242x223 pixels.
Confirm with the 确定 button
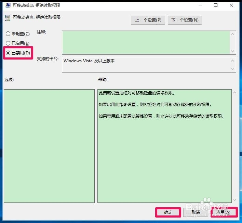[x=168, y=212]
